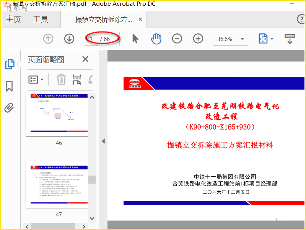The height and width of the screenshot is (230, 306).
Task: Click thumbnail horizontal scroll right arrow
Action: [84, 227]
